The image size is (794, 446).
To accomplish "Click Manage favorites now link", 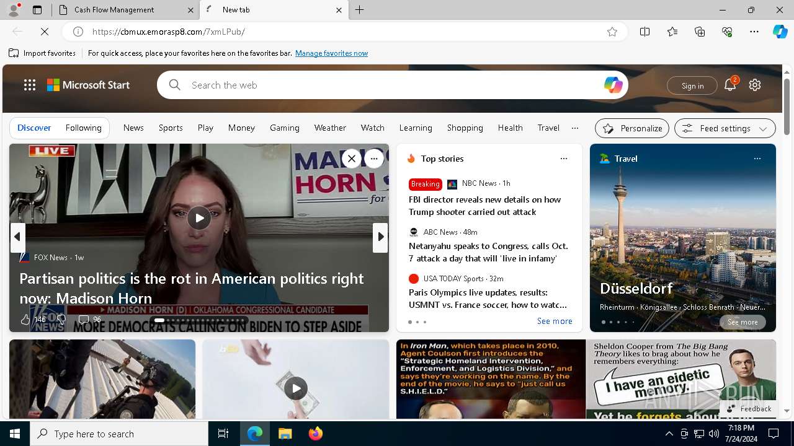I will tap(331, 53).
